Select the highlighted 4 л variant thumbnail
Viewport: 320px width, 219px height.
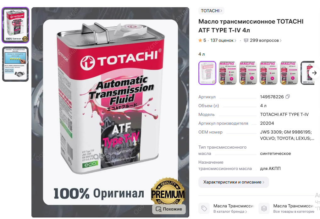coord(207,73)
